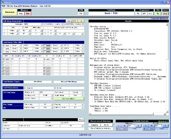Image resolution: width=171 pixels, height=139 pixels.
Task: Click the Results horizontal scrollbar right arrow
Action: click(x=165, y=114)
